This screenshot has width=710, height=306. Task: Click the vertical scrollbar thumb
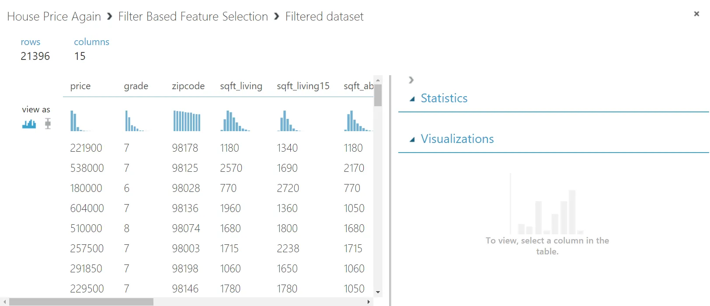[x=378, y=95]
